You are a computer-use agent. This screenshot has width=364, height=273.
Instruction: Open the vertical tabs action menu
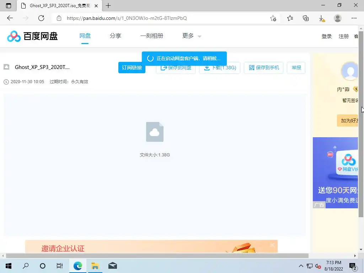click(x=9, y=6)
